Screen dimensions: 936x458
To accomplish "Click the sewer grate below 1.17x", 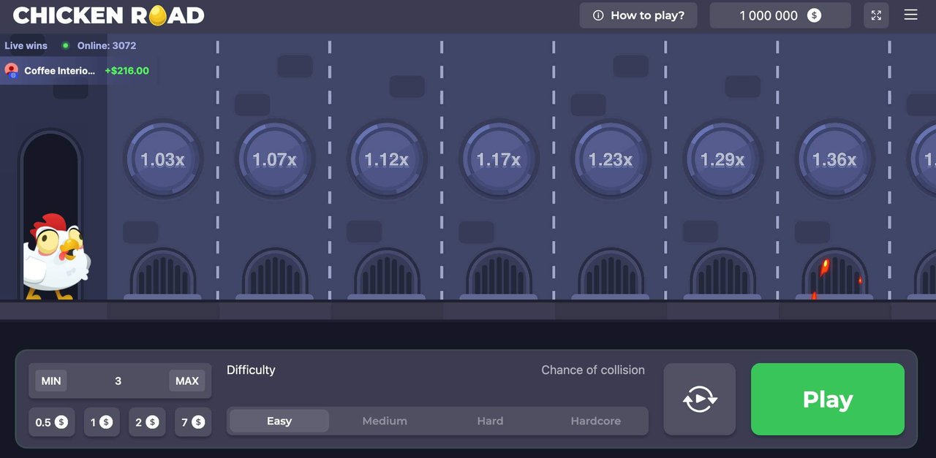I will 498,273.
